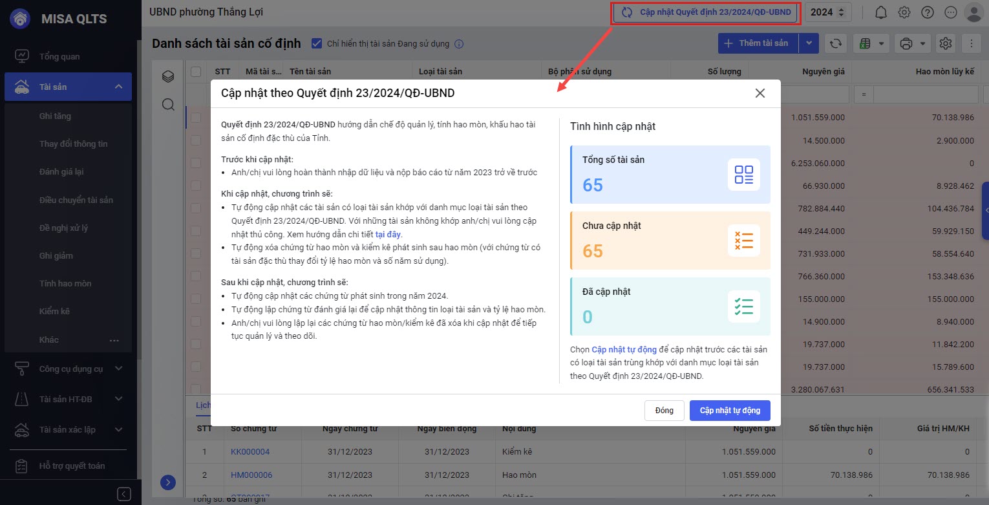
Task: Open the user avatar menu
Action: pyautogui.click(x=973, y=12)
